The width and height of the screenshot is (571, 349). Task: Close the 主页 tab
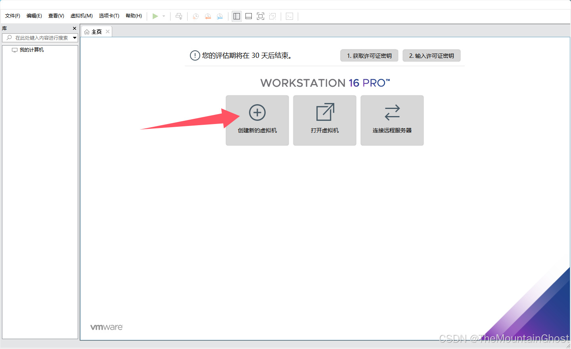(x=107, y=32)
